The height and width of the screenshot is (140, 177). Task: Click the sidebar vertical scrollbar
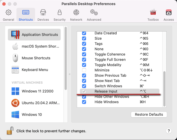point(66,58)
